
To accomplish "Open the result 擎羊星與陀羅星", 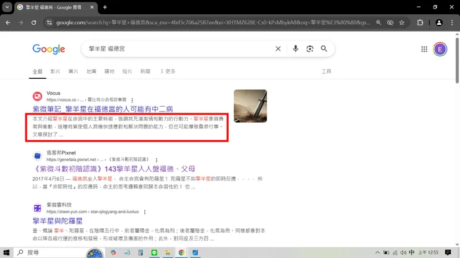I will 57,221.
